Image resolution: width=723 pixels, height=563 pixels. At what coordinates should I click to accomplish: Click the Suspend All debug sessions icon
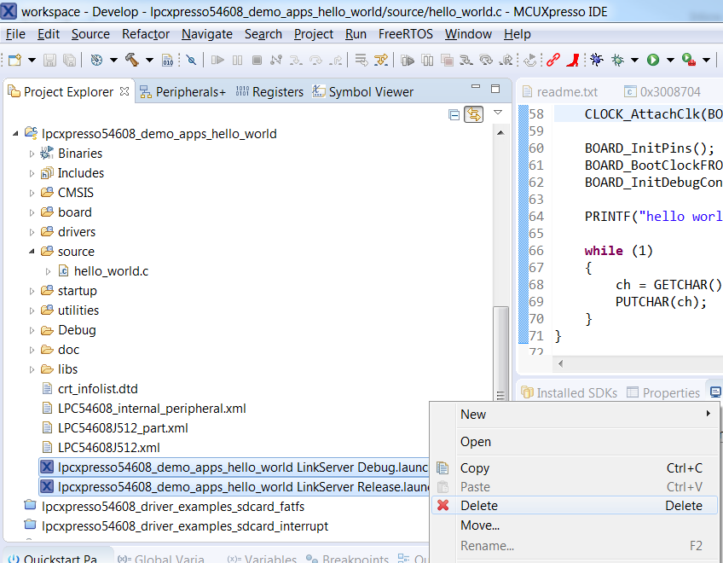pos(427,60)
